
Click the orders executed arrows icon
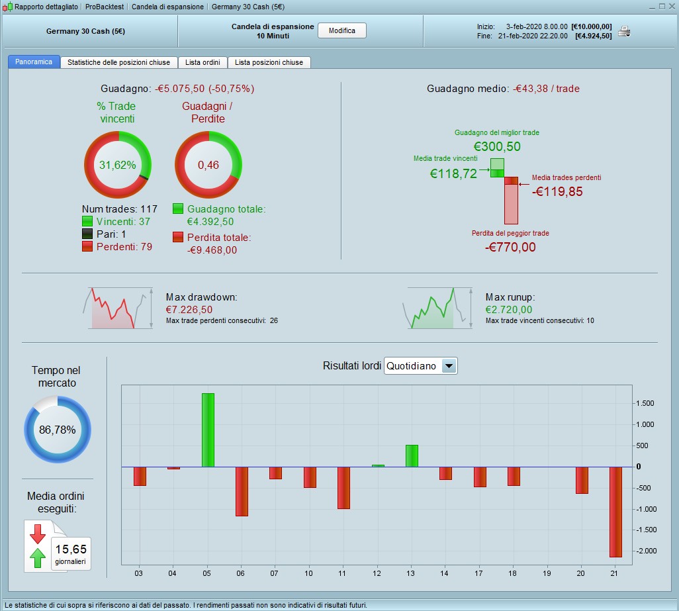tap(38, 546)
